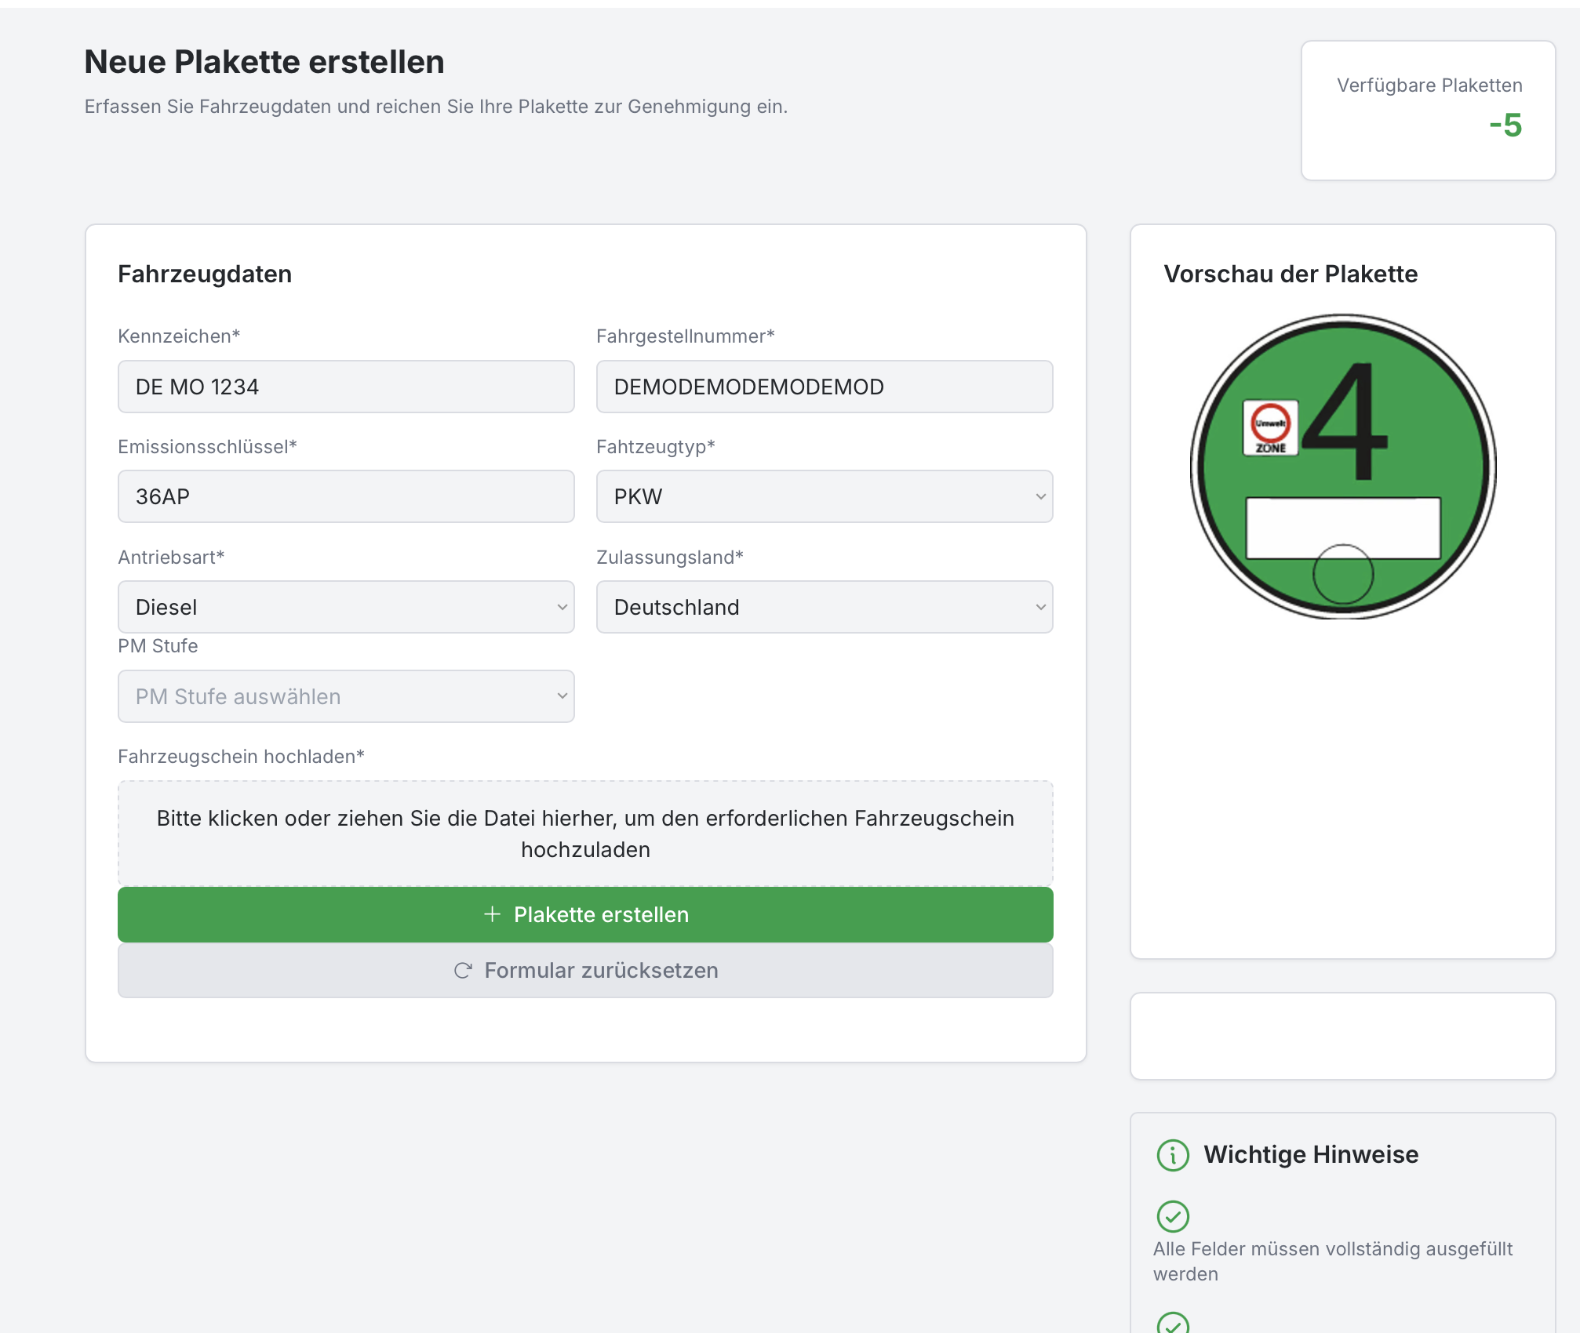
Task: Open the PM Stufe auswählen dropdown
Action: pyautogui.click(x=345, y=696)
